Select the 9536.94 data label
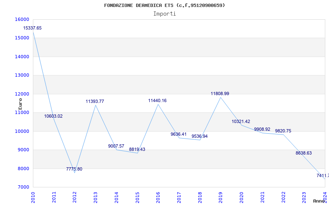The width and height of the screenshot is (329, 205). [199, 137]
